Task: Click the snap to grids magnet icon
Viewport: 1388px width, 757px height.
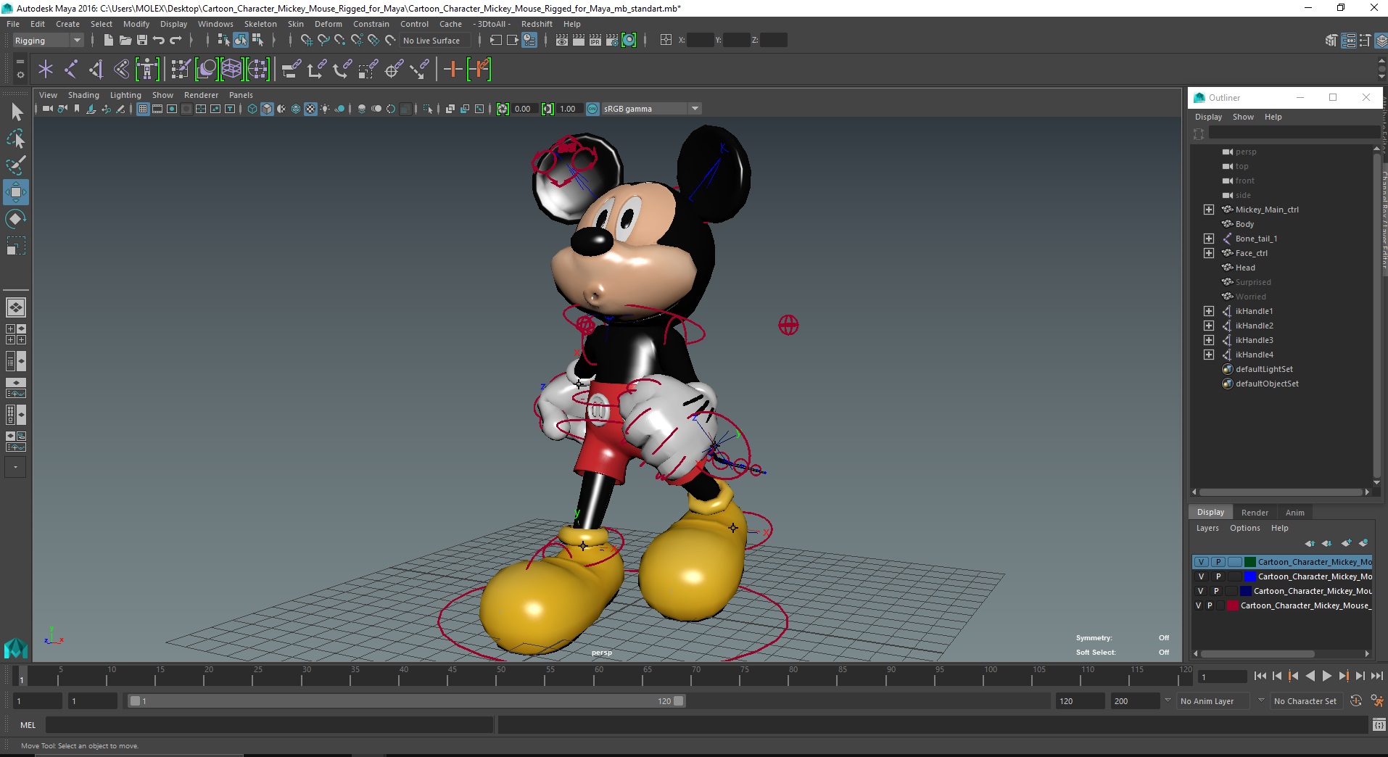Action: pos(306,41)
